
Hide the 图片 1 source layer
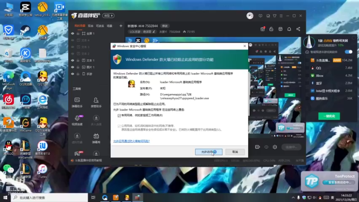(x=73, y=67)
